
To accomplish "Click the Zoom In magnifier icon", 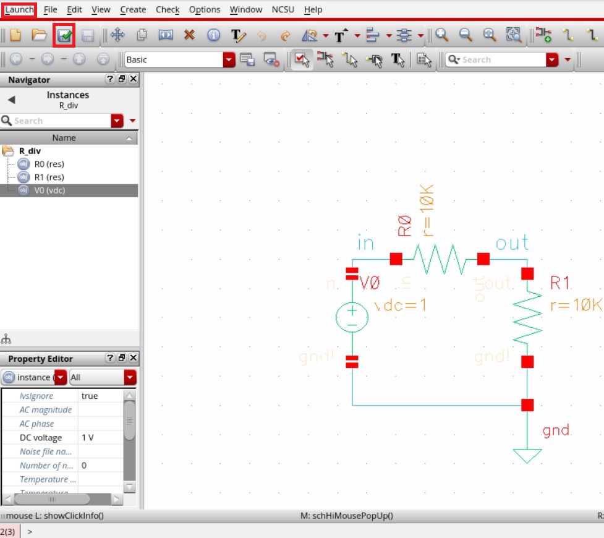I will [x=441, y=36].
